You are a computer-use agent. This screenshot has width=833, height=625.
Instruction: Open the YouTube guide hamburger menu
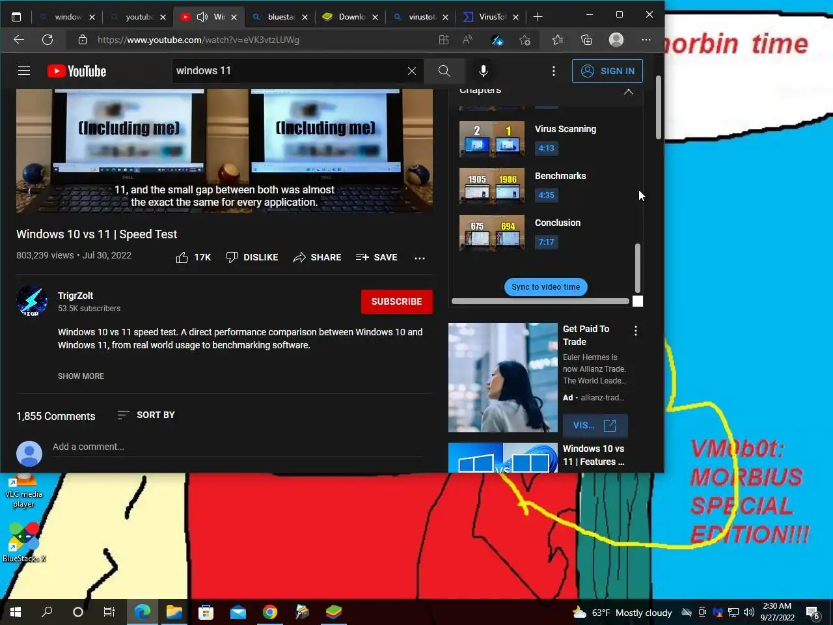(24, 71)
